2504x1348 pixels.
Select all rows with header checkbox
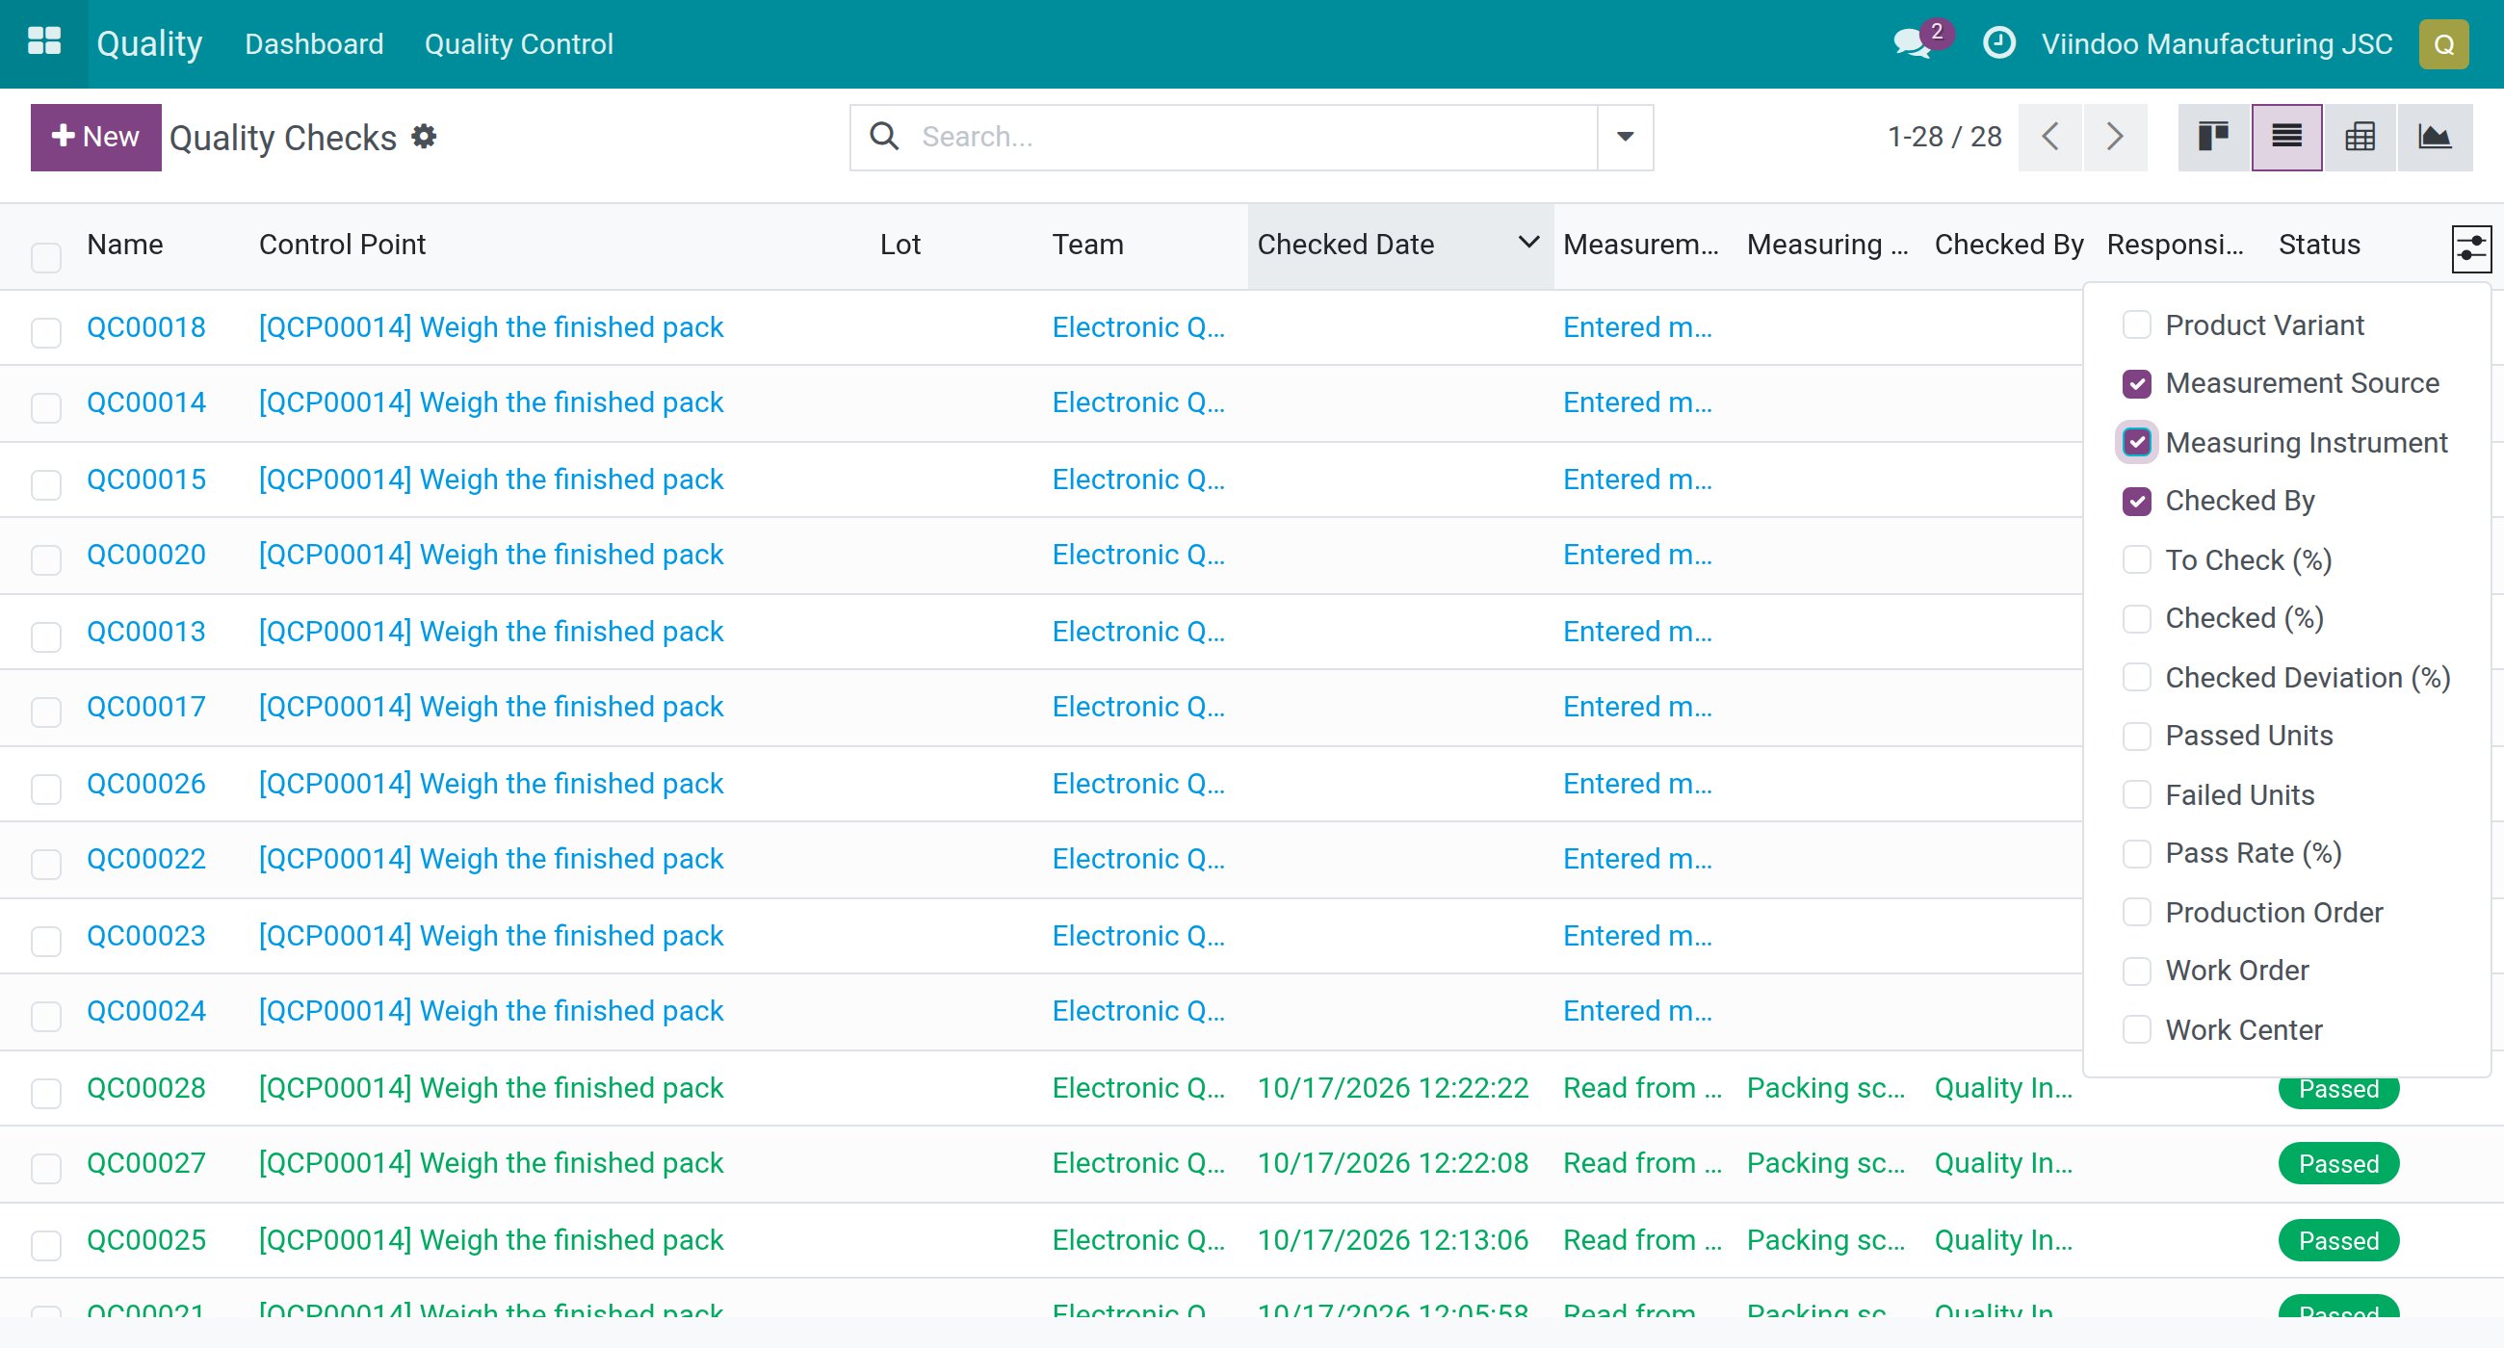45,256
